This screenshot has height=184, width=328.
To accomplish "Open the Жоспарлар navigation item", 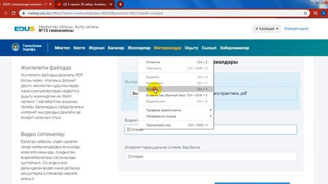I will click(139, 48).
